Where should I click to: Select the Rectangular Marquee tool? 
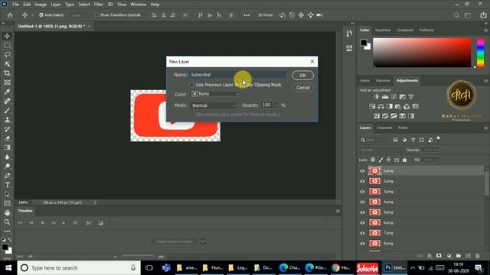point(7,46)
